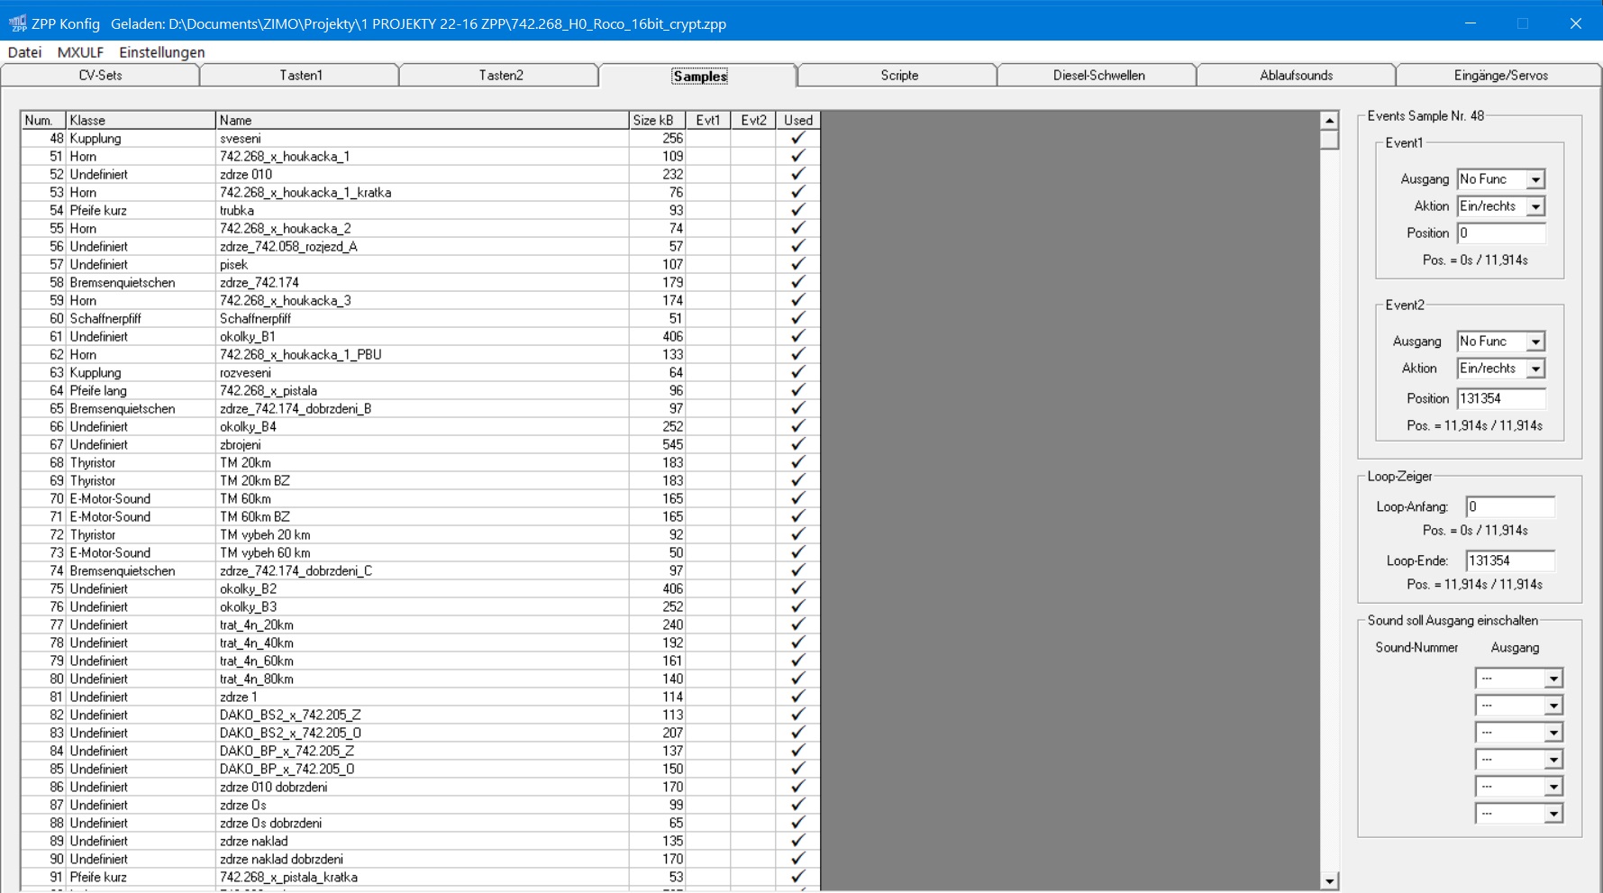Click the Klasse column header
1603x893 pixels.
140,120
